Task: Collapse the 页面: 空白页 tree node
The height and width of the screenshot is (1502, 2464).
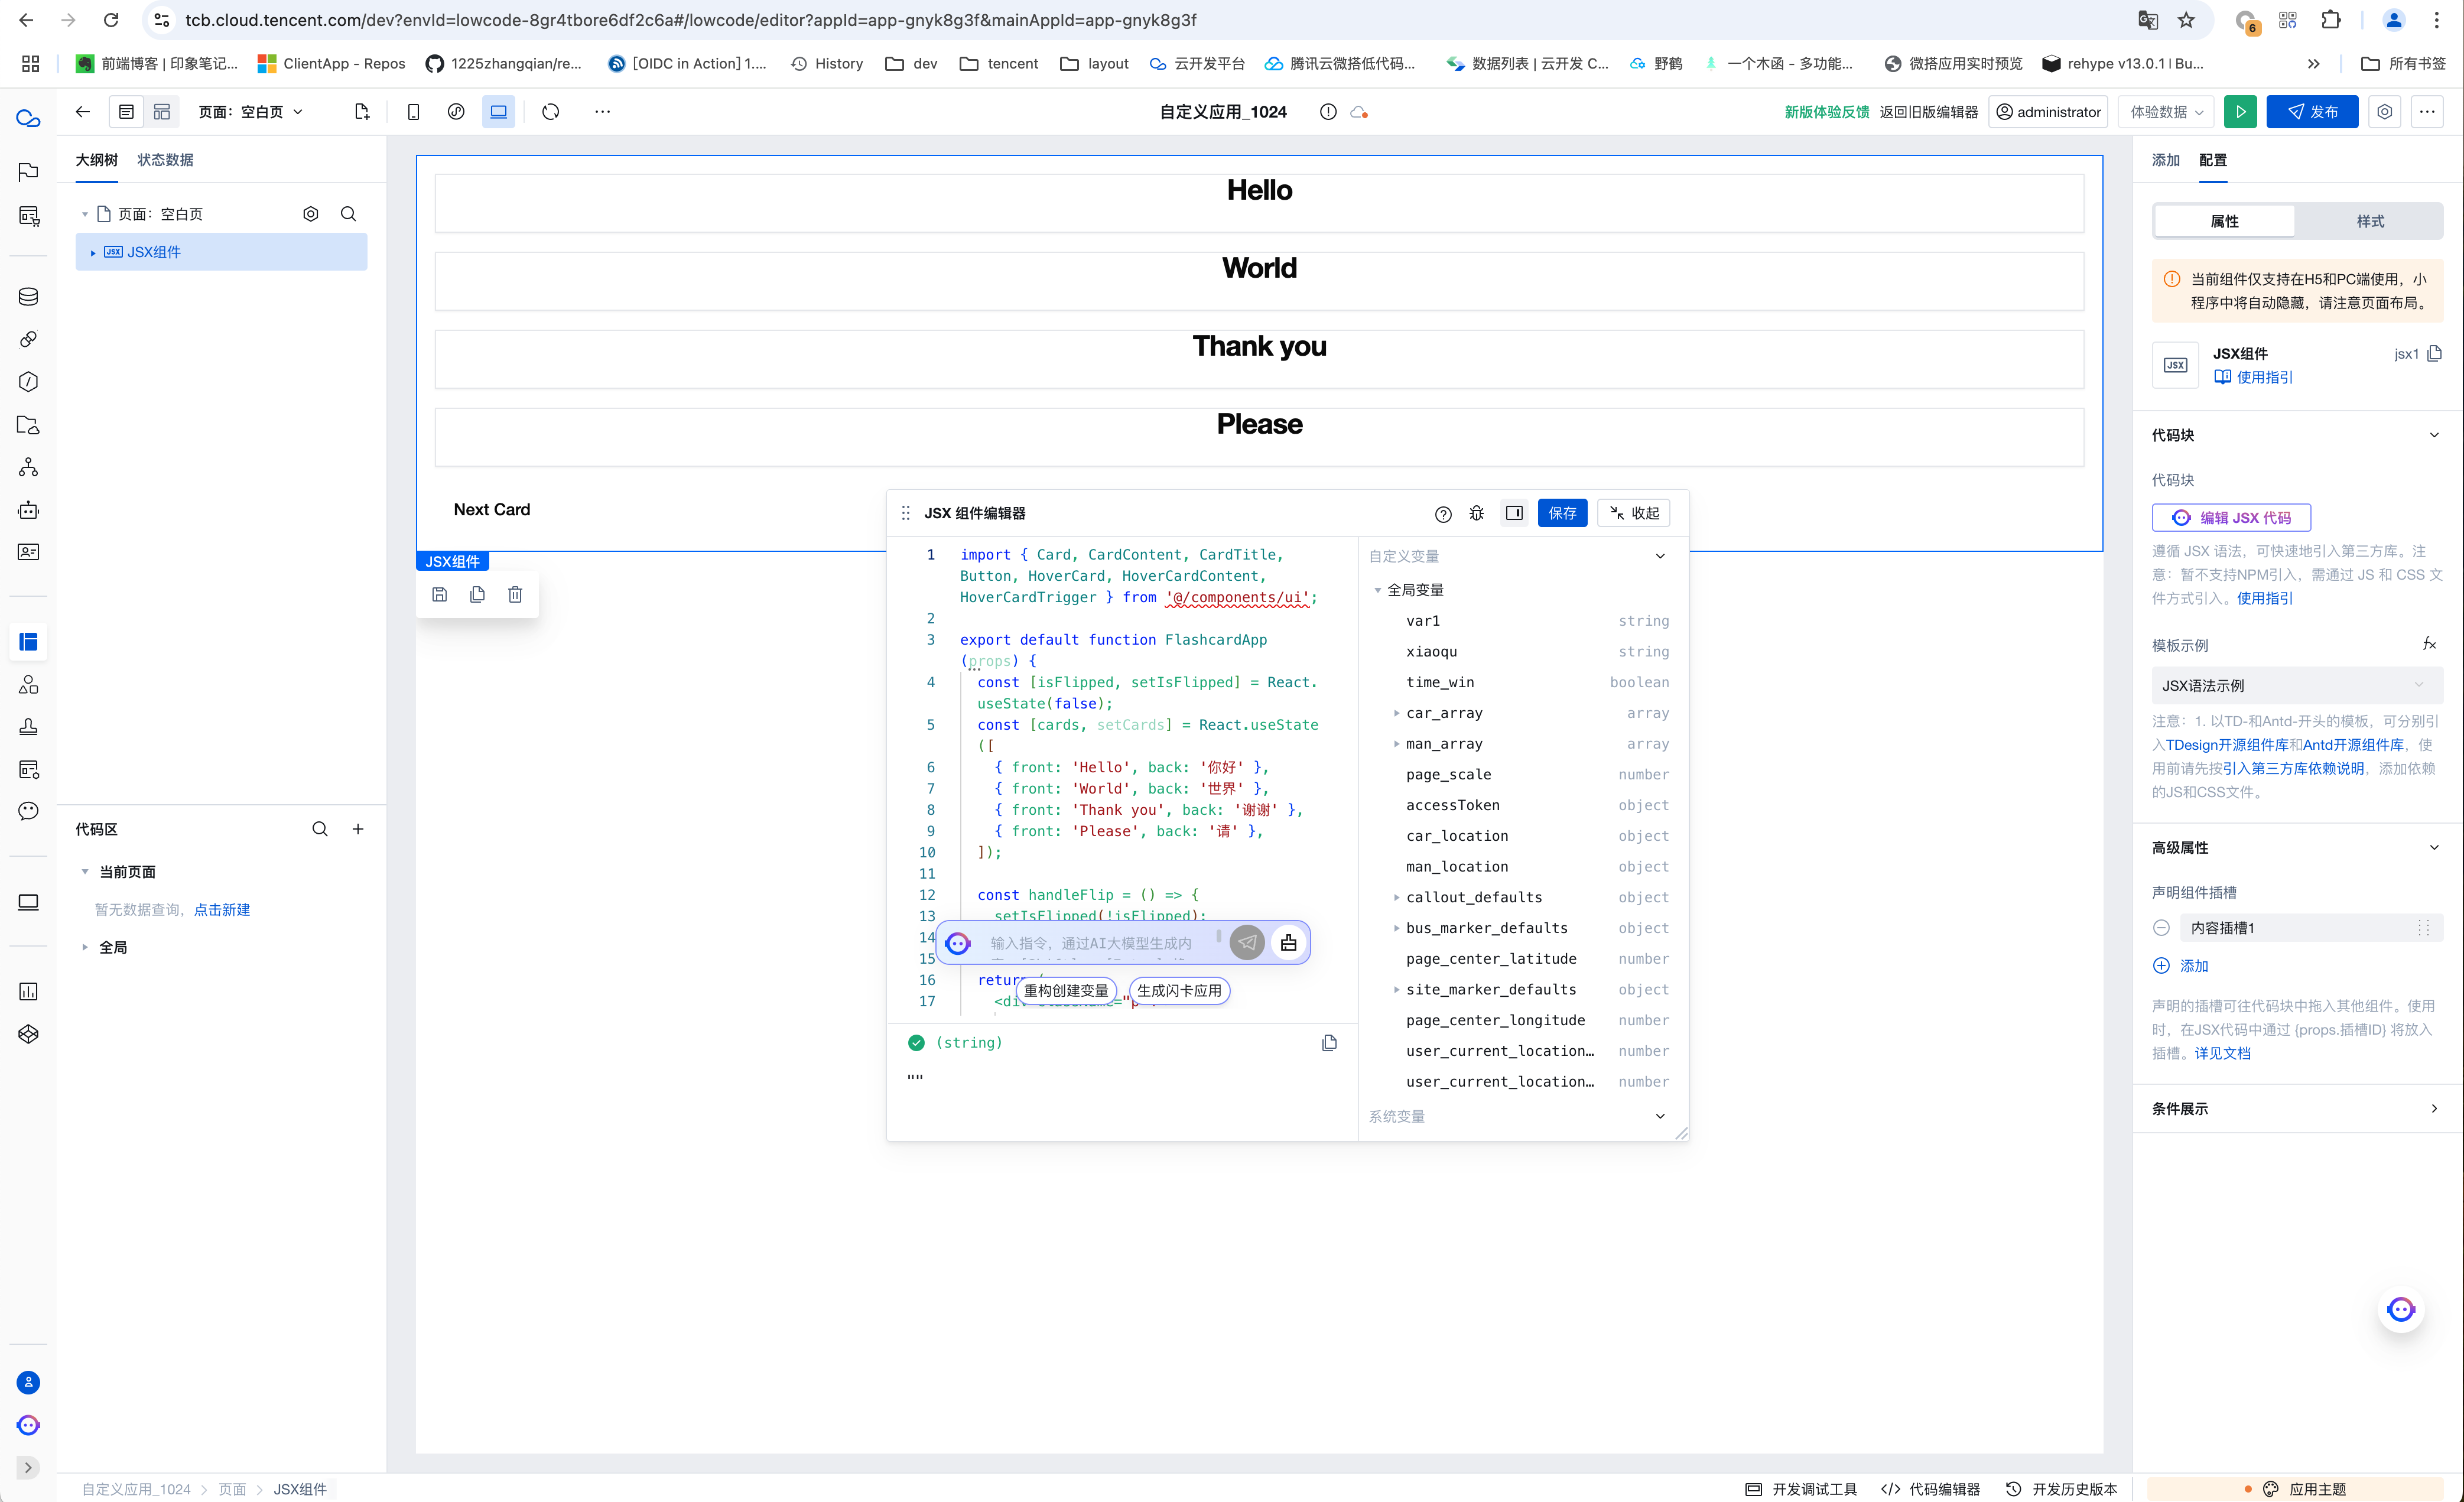Action: point(85,214)
